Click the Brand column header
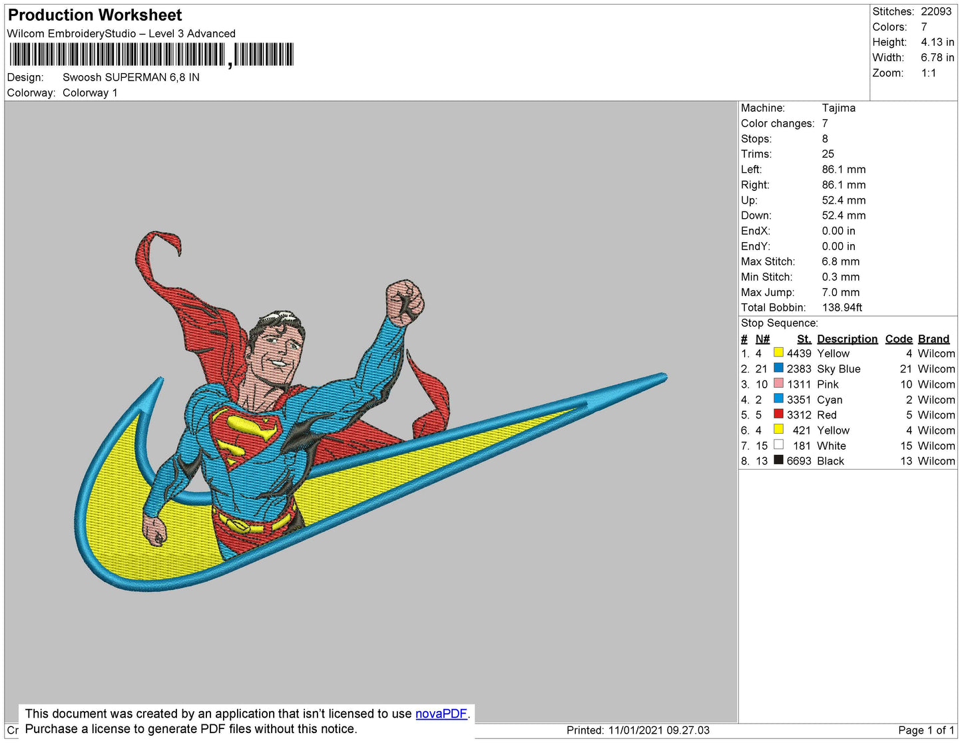The image size is (962, 743). pos(933,339)
